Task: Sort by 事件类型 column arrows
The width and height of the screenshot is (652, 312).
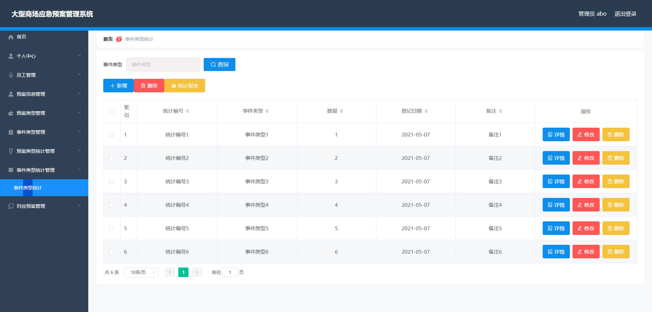Action: (267, 111)
